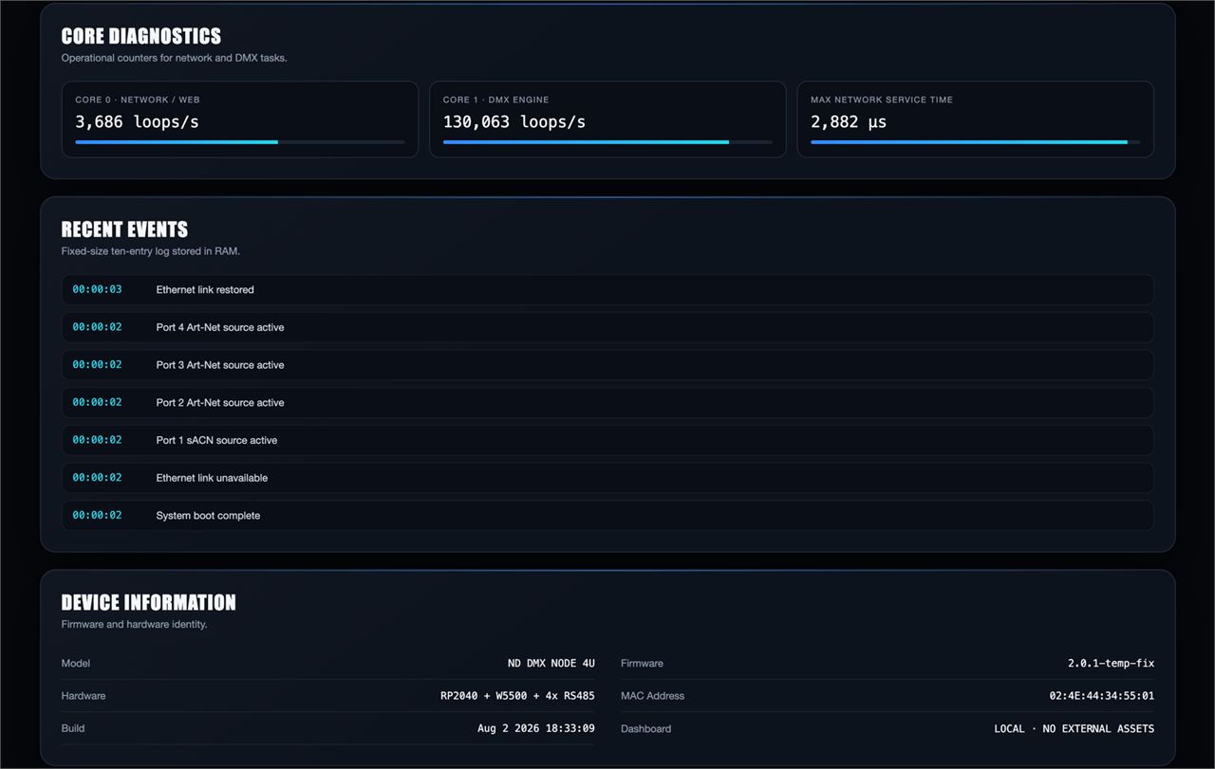Image resolution: width=1215 pixels, height=769 pixels.
Task: Click the MAC address 02:4E:44:34:55:01
Action: (x=1102, y=696)
